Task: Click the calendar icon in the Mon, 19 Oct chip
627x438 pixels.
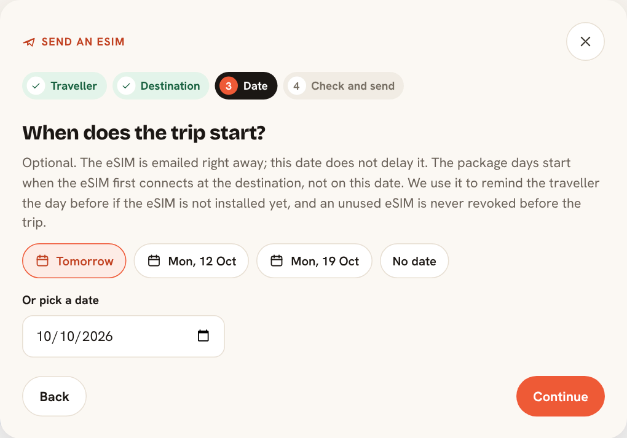Action: (277, 261)
